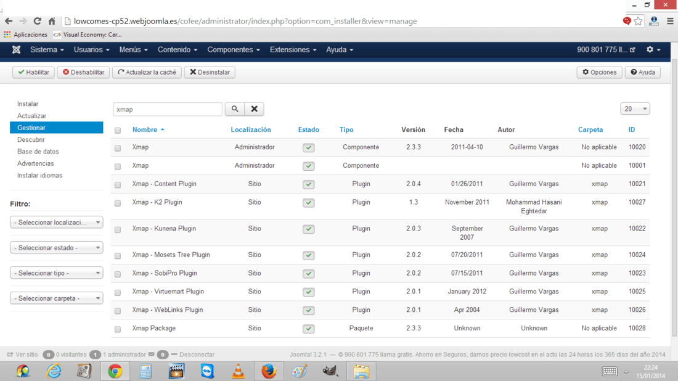The width and height of the screenshot is (678, 381).
Task: Select the Xmap - Kunena Plugin row checkbox
Action: point(118,229)
